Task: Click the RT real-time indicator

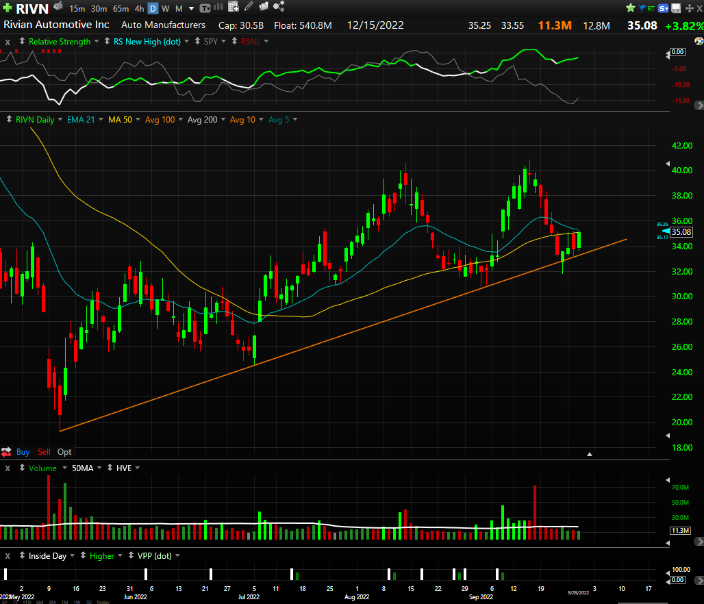Action: tap(651, 8)
